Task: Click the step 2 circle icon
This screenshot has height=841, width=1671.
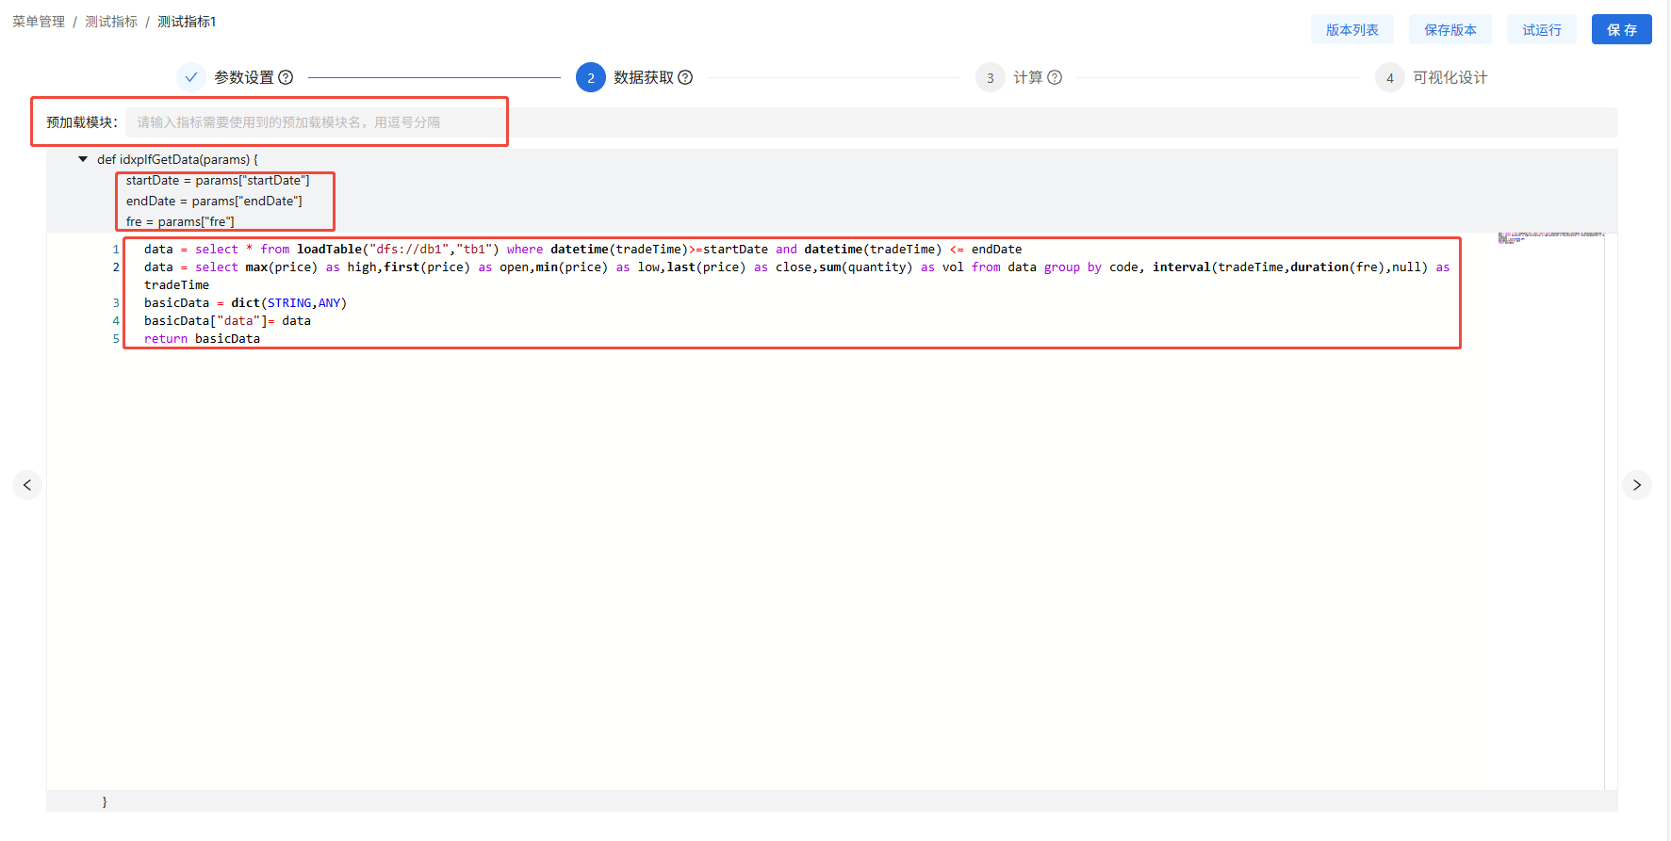Action: click(x=591, y=77)
